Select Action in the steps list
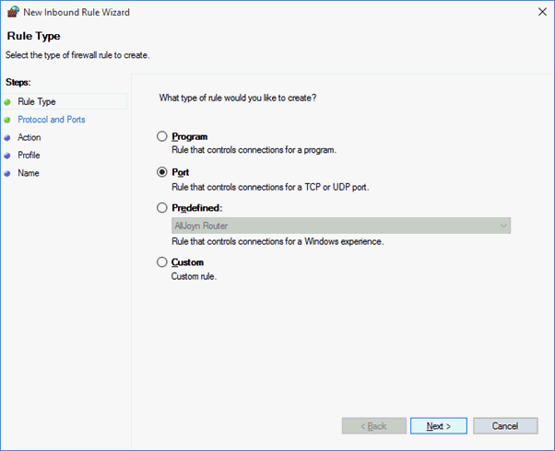This screenshot has width=555, height=451. click(x=29, y=137)
